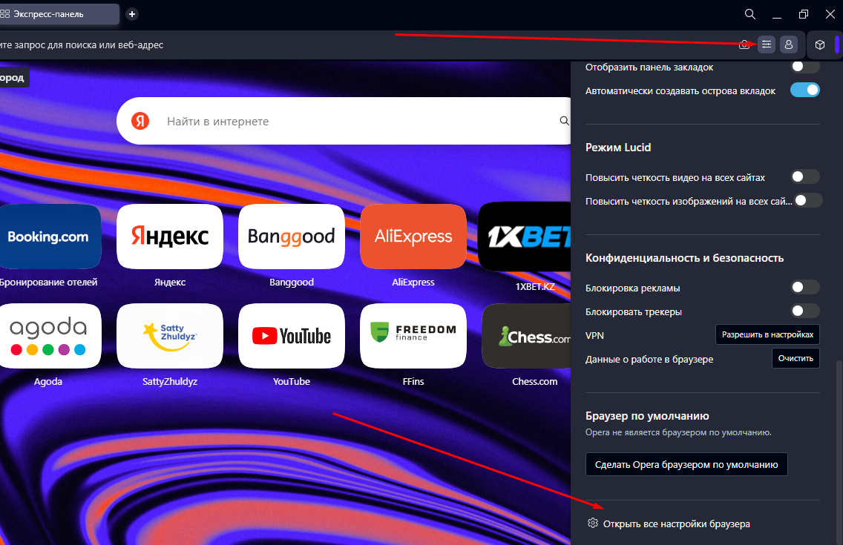Click the FFins caption
The image size is (843, 545).
413,381
